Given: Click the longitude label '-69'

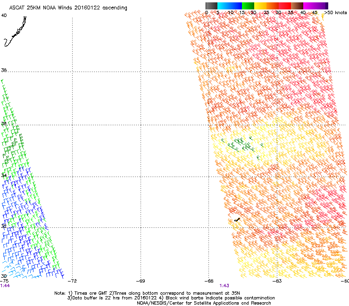Looking at the screenshot, I should 141,281.
